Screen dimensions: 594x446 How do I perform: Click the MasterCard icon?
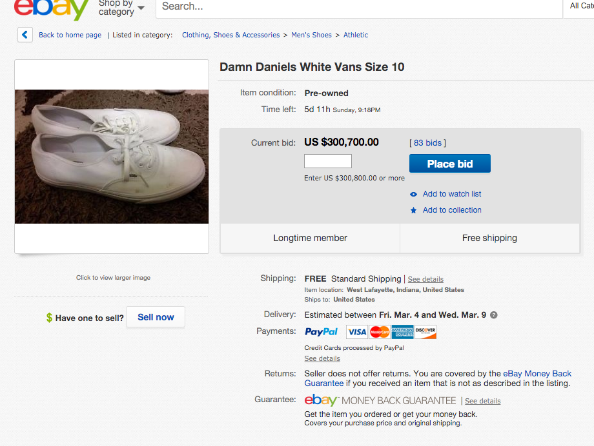tap(380, 332)
